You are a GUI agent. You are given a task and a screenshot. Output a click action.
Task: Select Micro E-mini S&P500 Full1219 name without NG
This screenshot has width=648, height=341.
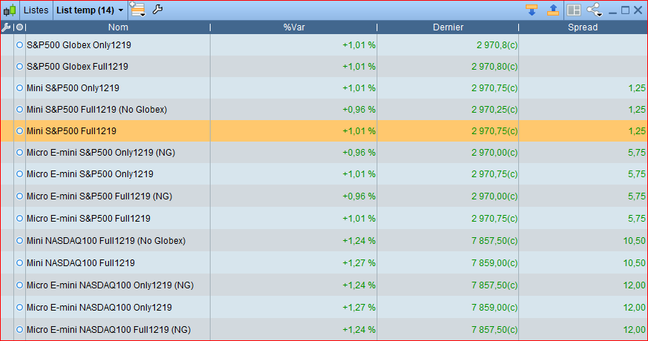click(88, 218)
